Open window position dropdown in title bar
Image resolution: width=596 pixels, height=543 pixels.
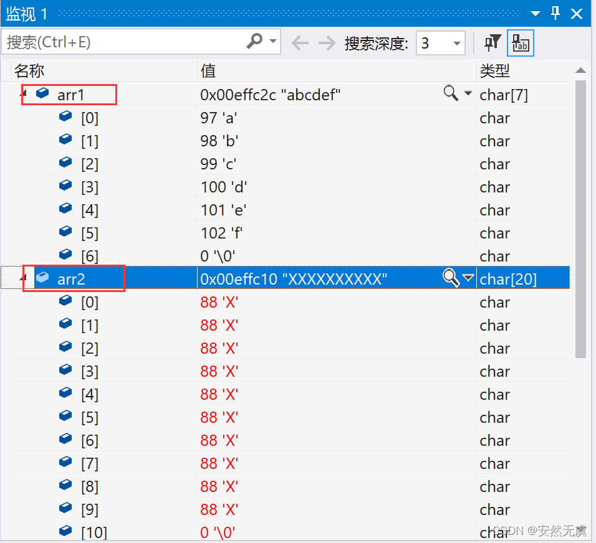pos(535,14)
